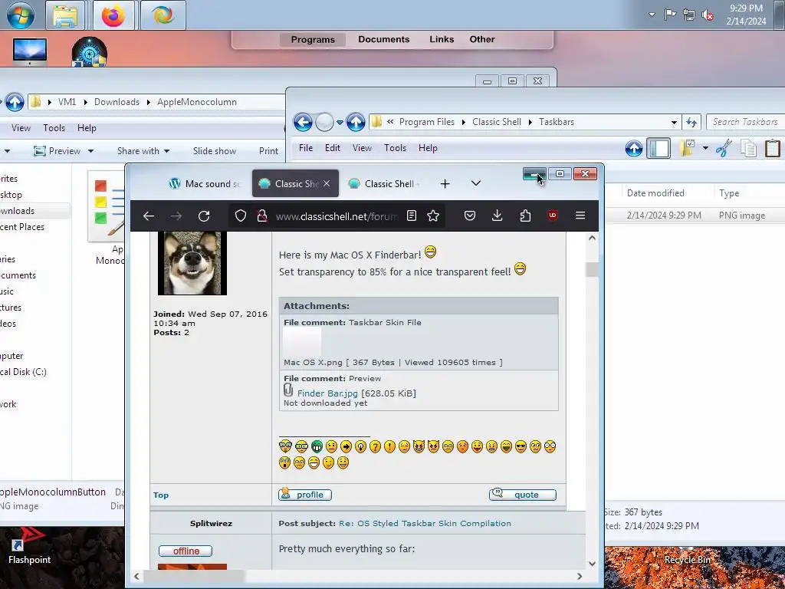
Task: Open Edit menu in Taskbars window
Action: (x=333, y=148)
